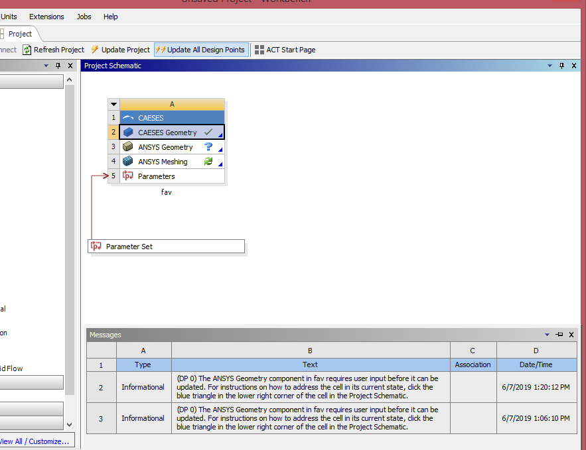586x450 pixels.
Task: Open Messages pane options dropdown
Action: (x=547, y=335)
